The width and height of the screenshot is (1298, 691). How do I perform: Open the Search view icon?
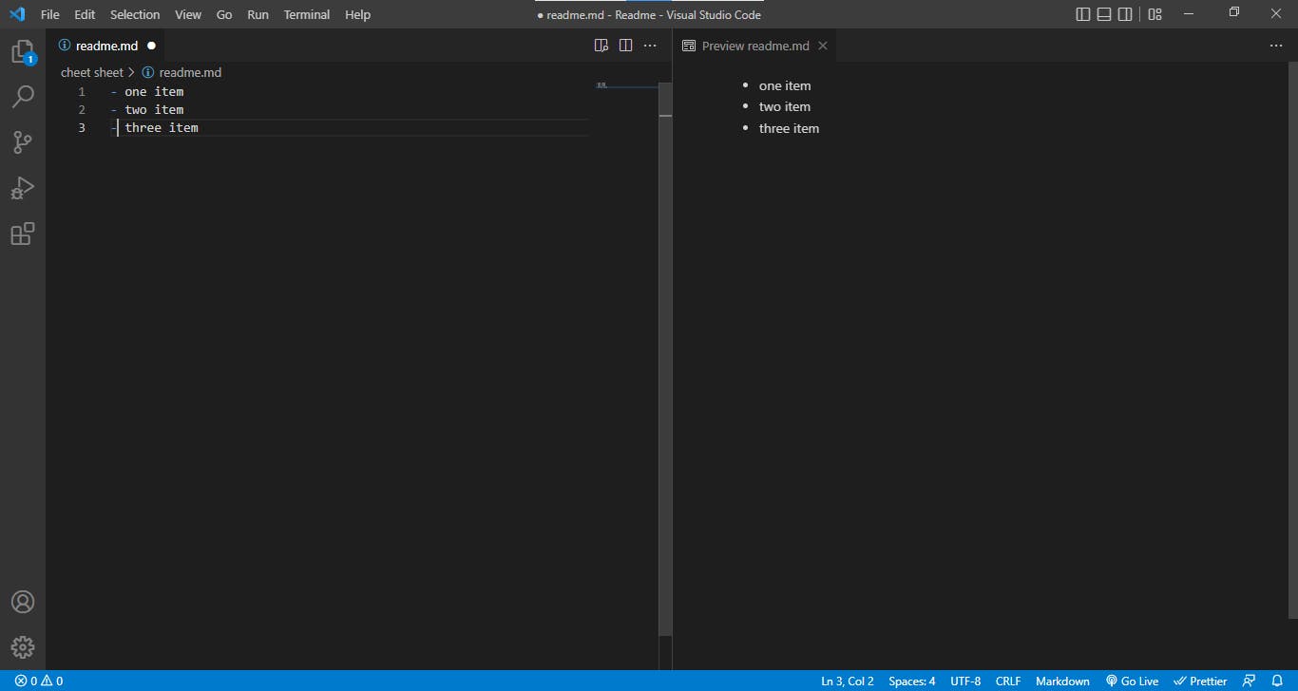23,97
